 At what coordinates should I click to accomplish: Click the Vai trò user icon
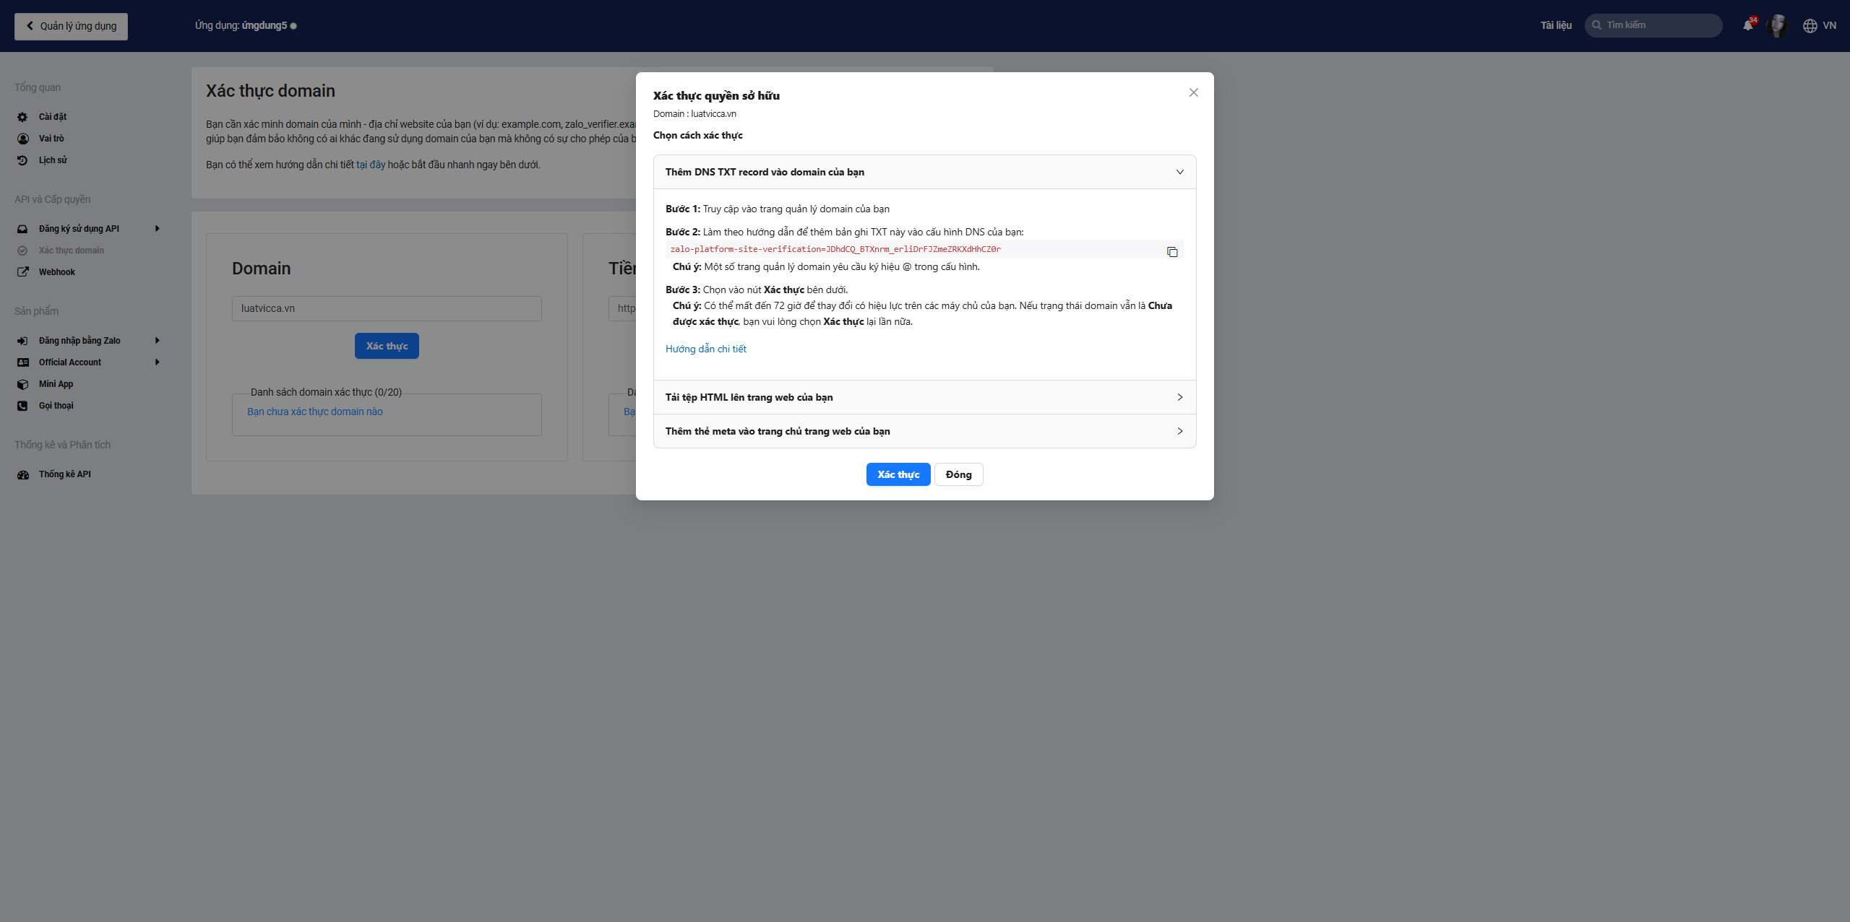(x=22, y=139)
